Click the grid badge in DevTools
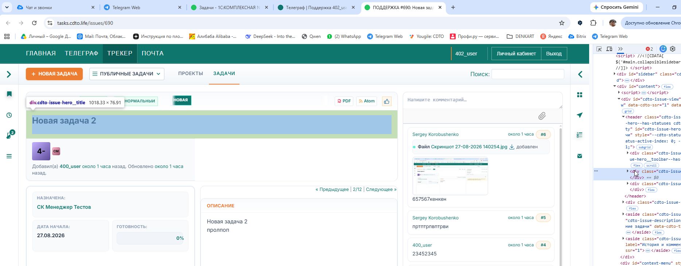The width and height of the screenshot is (681, 266). click(x=628, y=111)
